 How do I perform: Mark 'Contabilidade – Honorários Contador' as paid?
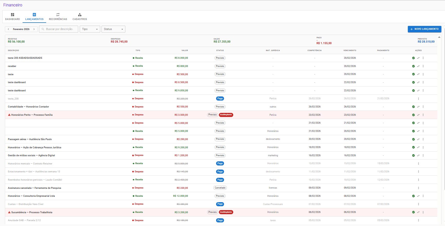[413, 107]
